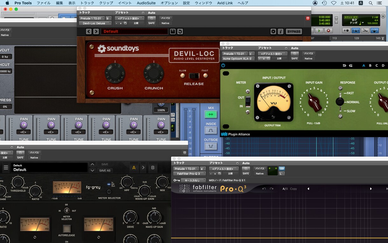Save preset with Devil-Loc floppy disk icon
This screenshot has width=388, height=243.
173,31
